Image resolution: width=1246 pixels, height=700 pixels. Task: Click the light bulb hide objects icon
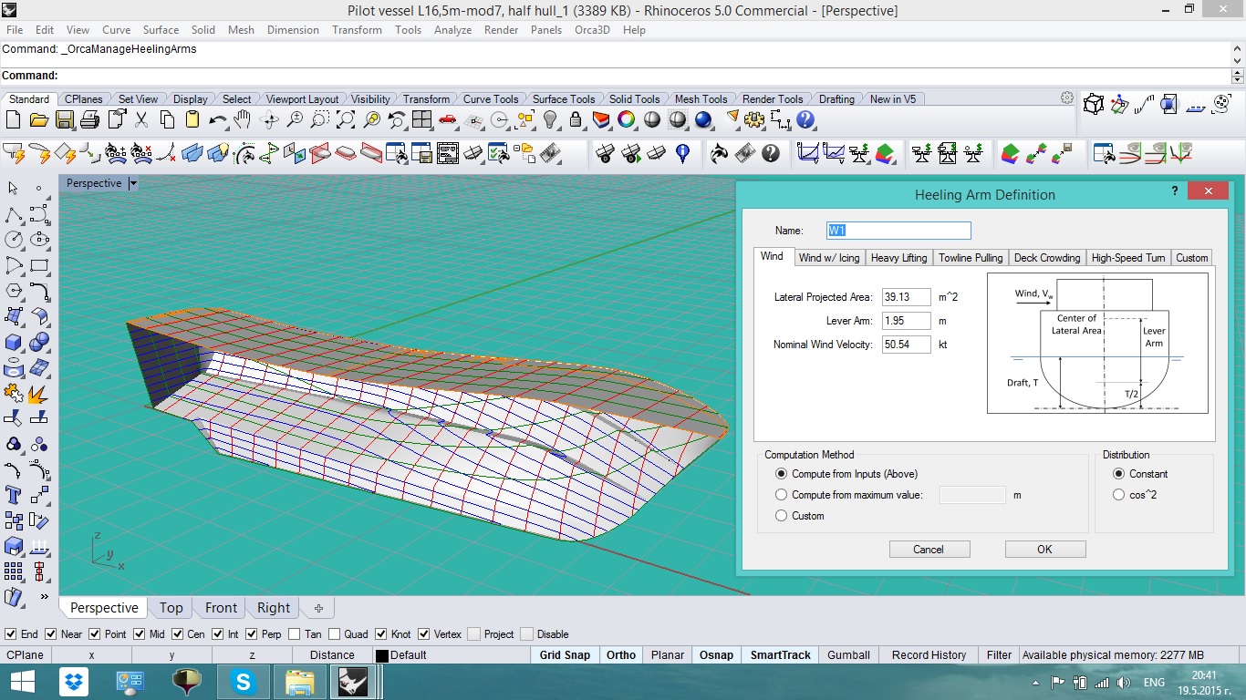[550, 119]
